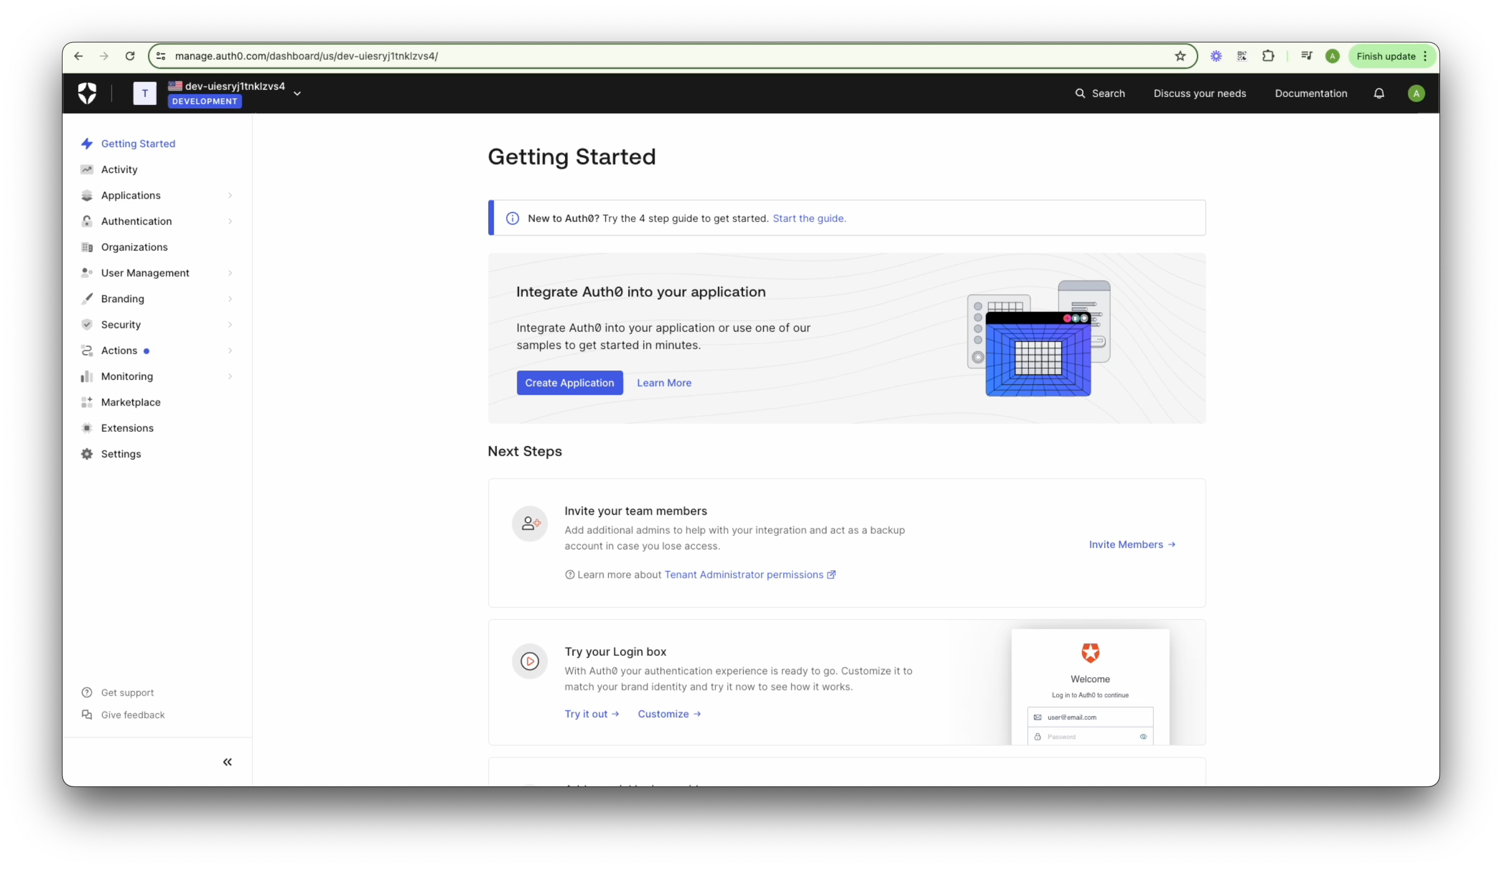Open the browser extensions puzzle icon

pyautogui.click(x=1268, y=56)
